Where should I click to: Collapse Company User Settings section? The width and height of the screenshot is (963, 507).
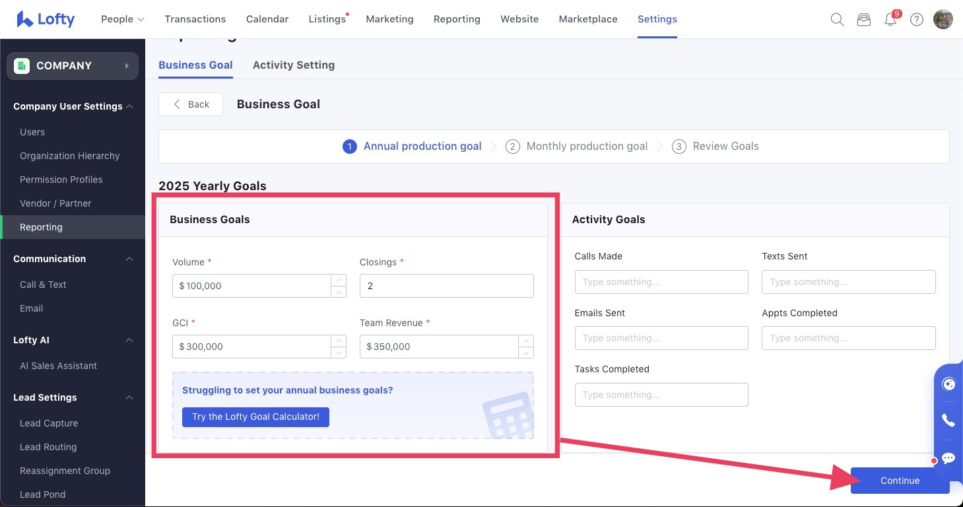click(129, 106)
